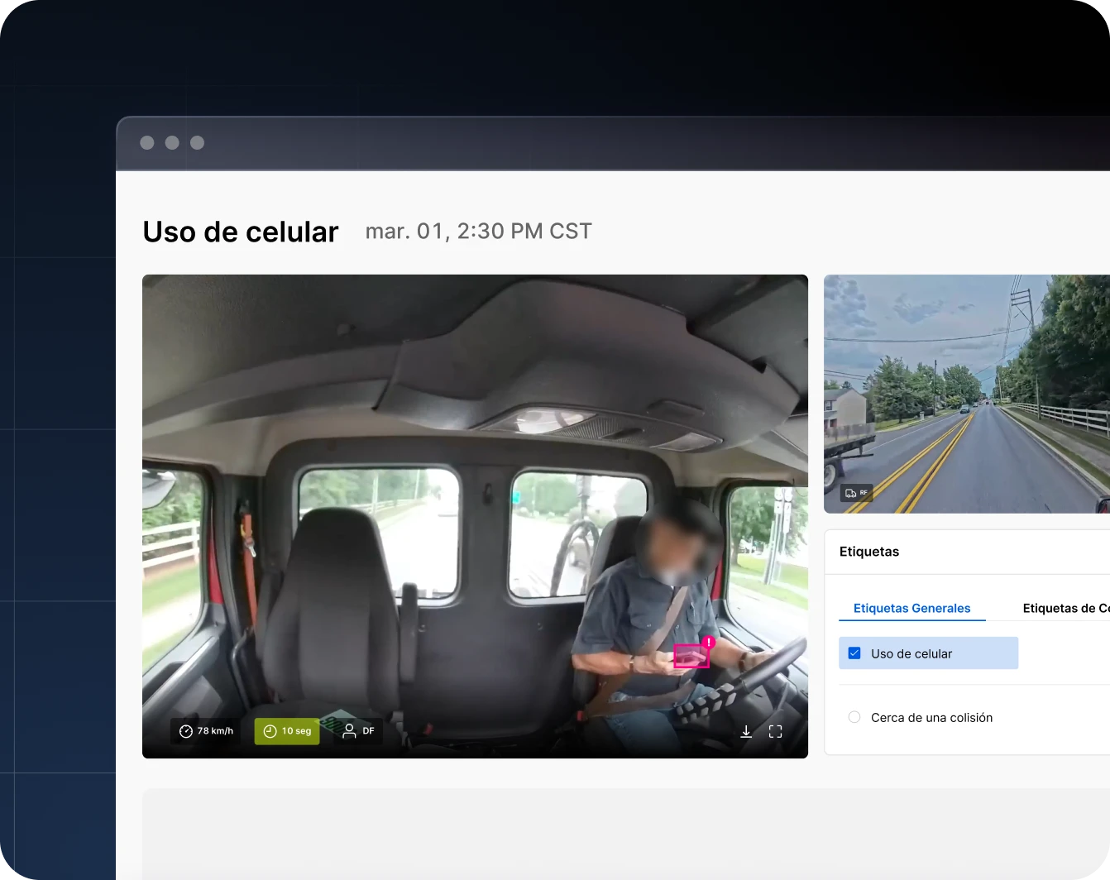Click the driver-facing cabin video
The image size is (1110, 880).
(475, 496)
